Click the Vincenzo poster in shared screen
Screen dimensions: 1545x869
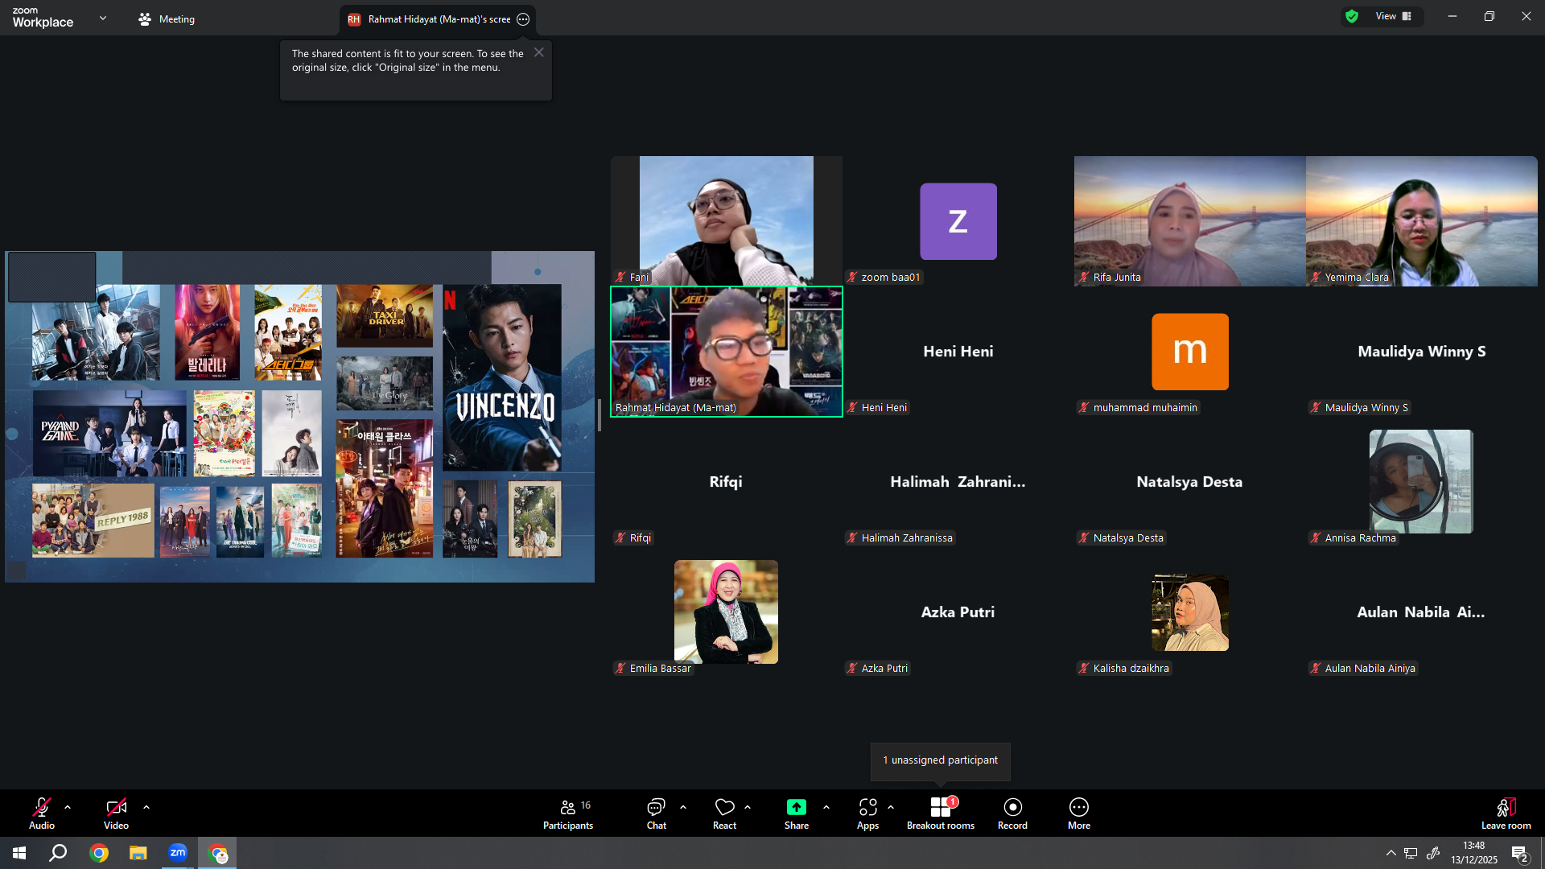coord(502,377)
